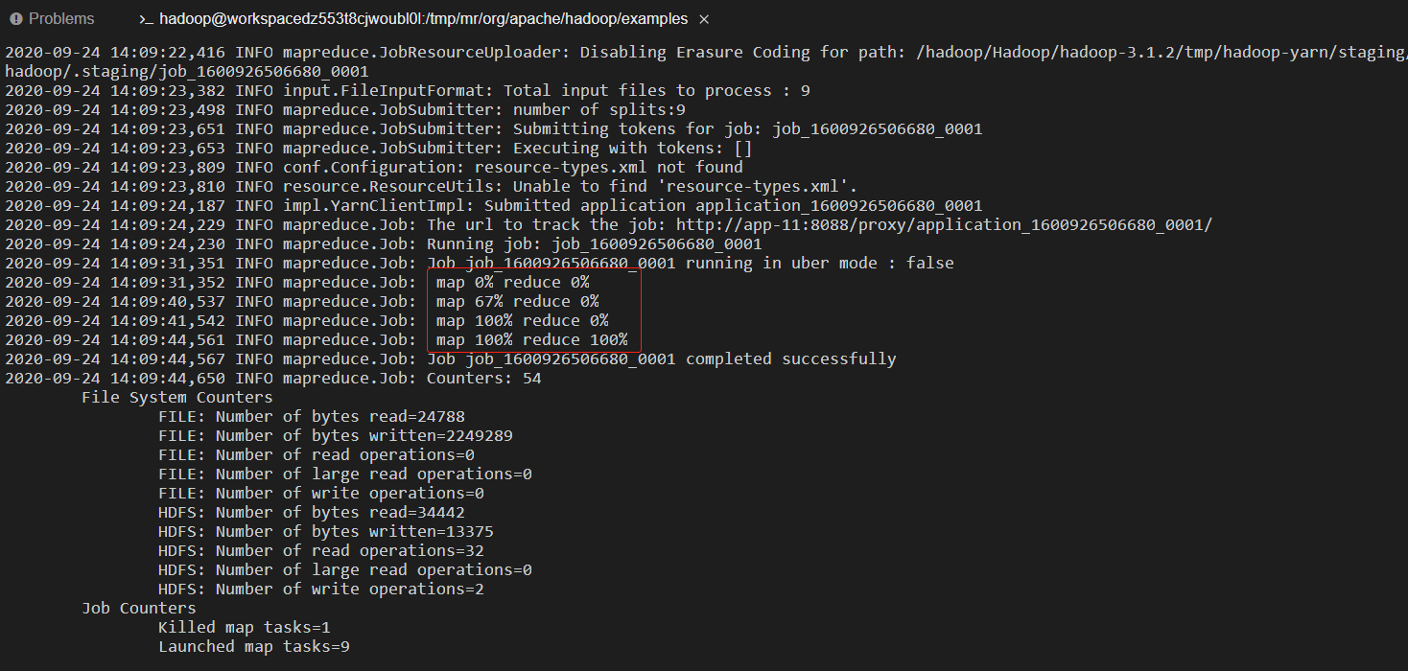The width and height of the screenshot is (1408, 671).
Task: Click the 'Killed map tasks=1' line
Action: tap(245, 627)
